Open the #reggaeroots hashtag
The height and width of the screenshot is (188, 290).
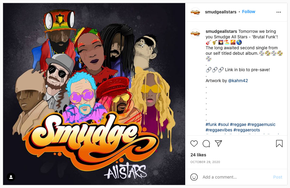(246, 130)
